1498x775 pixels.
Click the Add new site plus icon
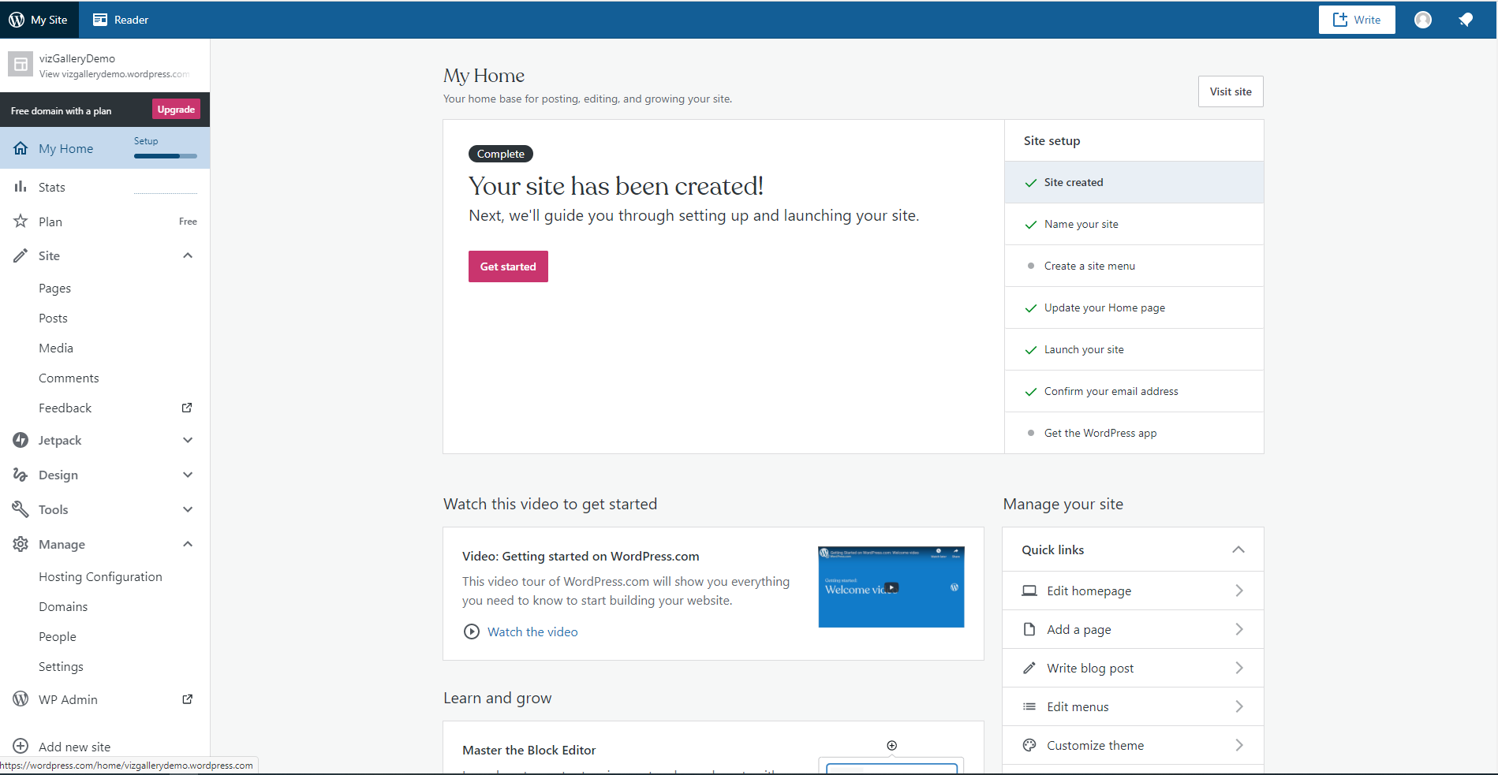click(21, 746)
